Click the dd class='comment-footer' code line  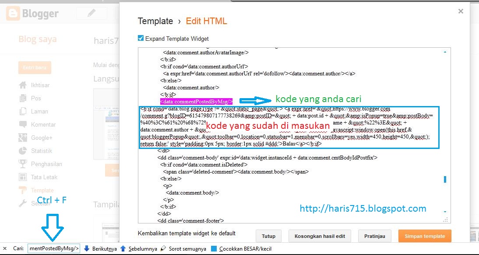[191, 220]
